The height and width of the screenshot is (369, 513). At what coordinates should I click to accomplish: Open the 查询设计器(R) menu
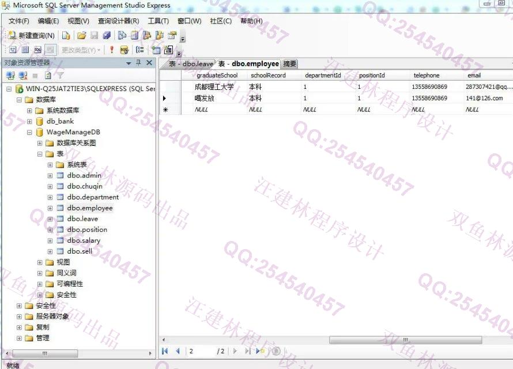118,21
